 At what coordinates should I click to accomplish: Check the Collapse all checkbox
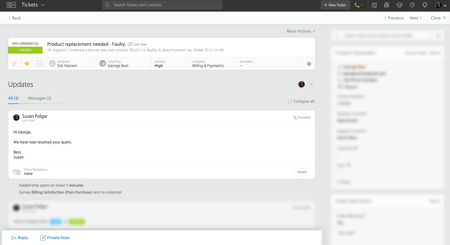(x=290, y=101)
